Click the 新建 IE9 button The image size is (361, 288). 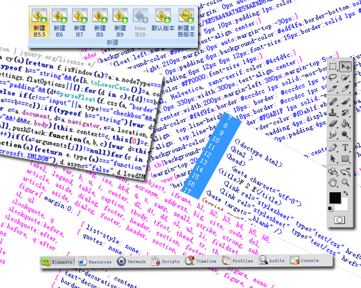click(120, 23)
